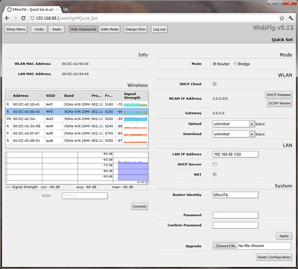The width and height of the screenshot is (298, 269).
Task: Toggle the DHCP Client checkbox
Action: [215, 84]
